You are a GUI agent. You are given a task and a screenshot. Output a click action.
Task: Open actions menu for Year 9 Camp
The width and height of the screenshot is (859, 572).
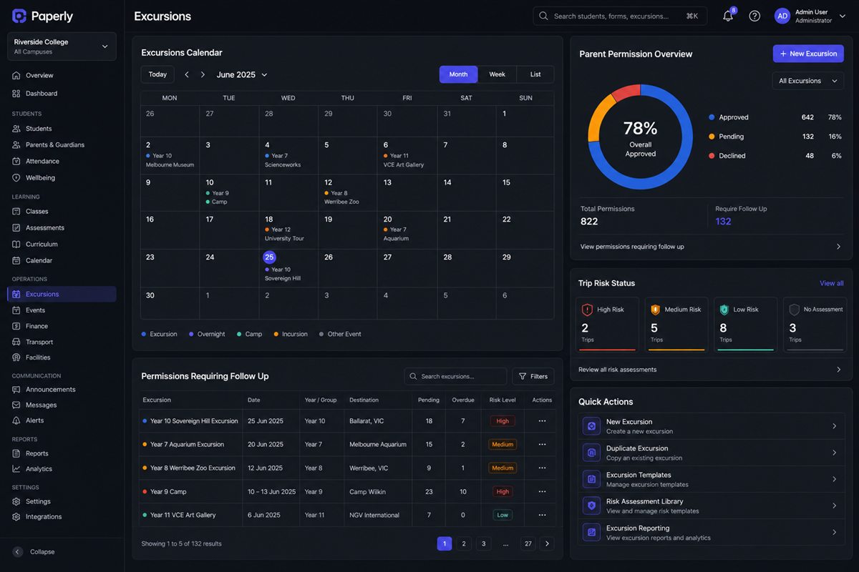click(x=542, y=492)
